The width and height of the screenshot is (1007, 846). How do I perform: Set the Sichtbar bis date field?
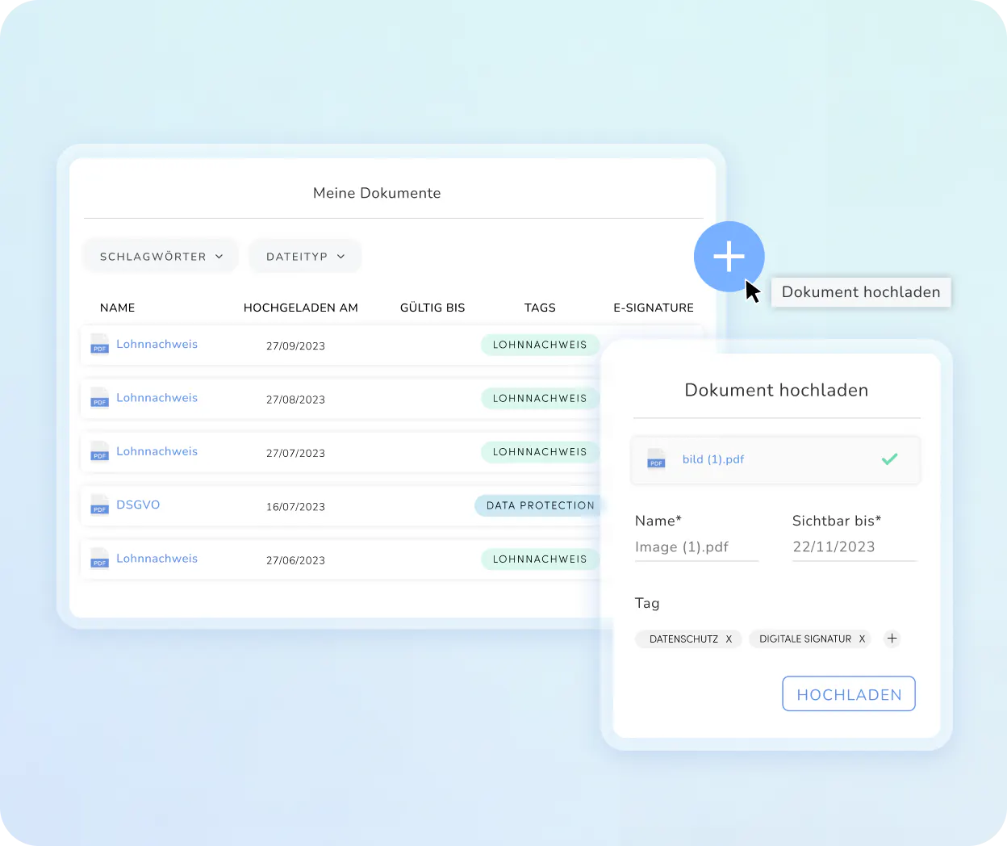click(x=854, y=547)
